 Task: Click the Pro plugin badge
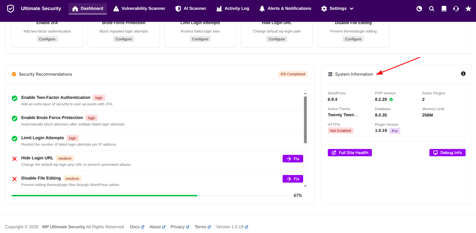(x=395, y=131)
